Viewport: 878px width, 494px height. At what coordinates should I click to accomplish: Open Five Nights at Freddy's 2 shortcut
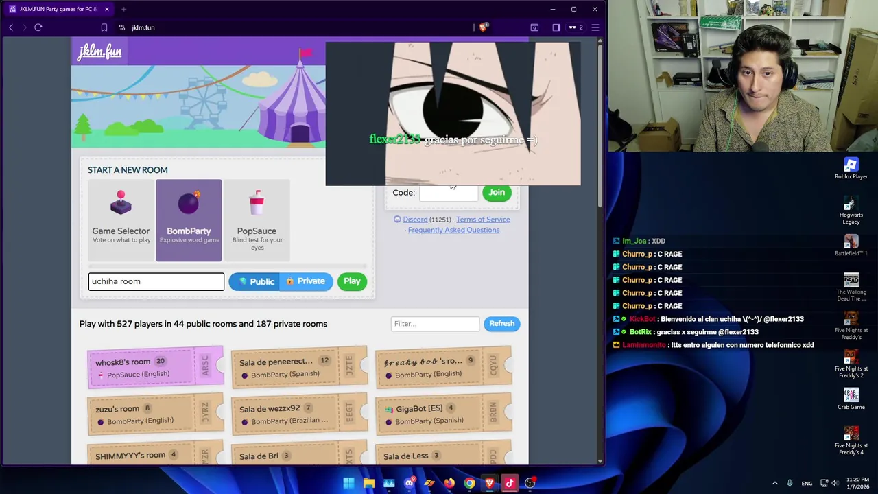pyautogui.click(x=851, y=364)
